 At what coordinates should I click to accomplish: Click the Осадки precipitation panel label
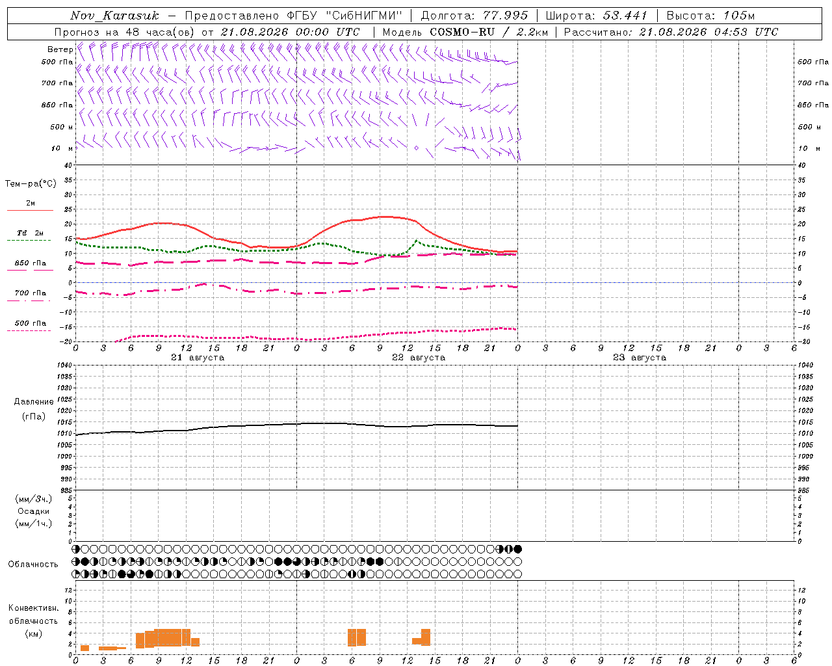[34, 511]
